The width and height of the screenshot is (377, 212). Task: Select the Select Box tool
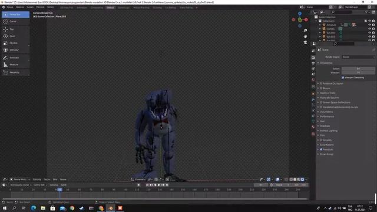pos(15,15)
